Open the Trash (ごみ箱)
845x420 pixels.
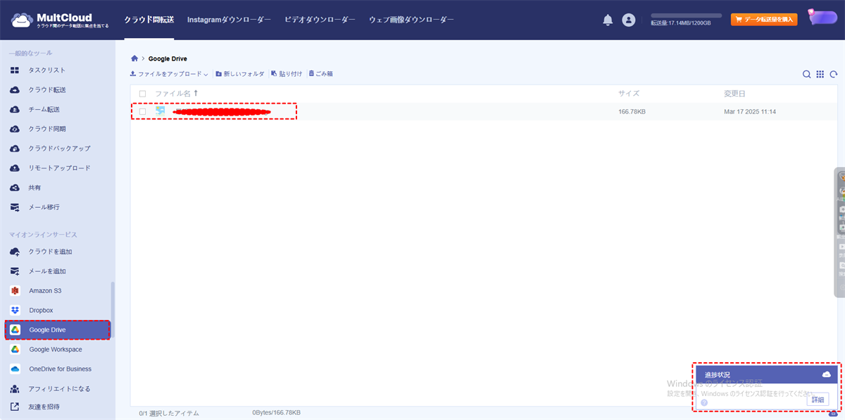[321, 74]
